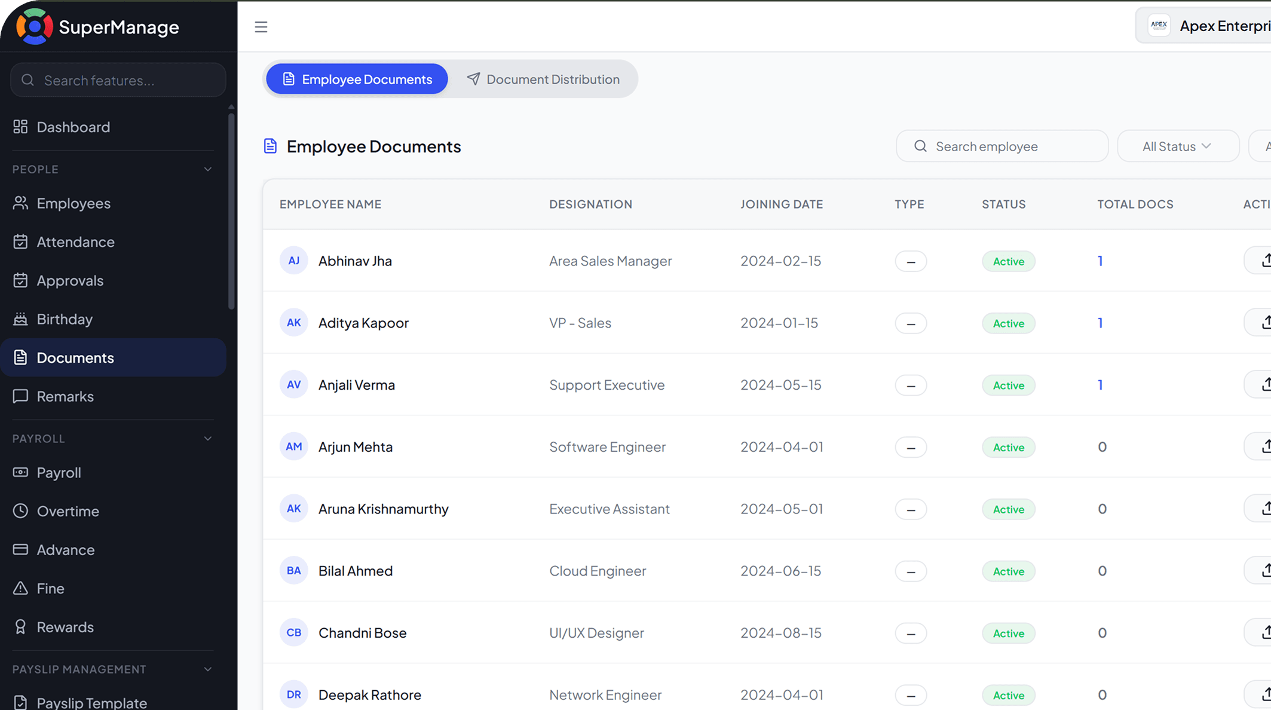This screenshot has width=1271, height=710.
Task: Open the All Status dropdown
Action: pyautogui.click(x=1178, y=146)
